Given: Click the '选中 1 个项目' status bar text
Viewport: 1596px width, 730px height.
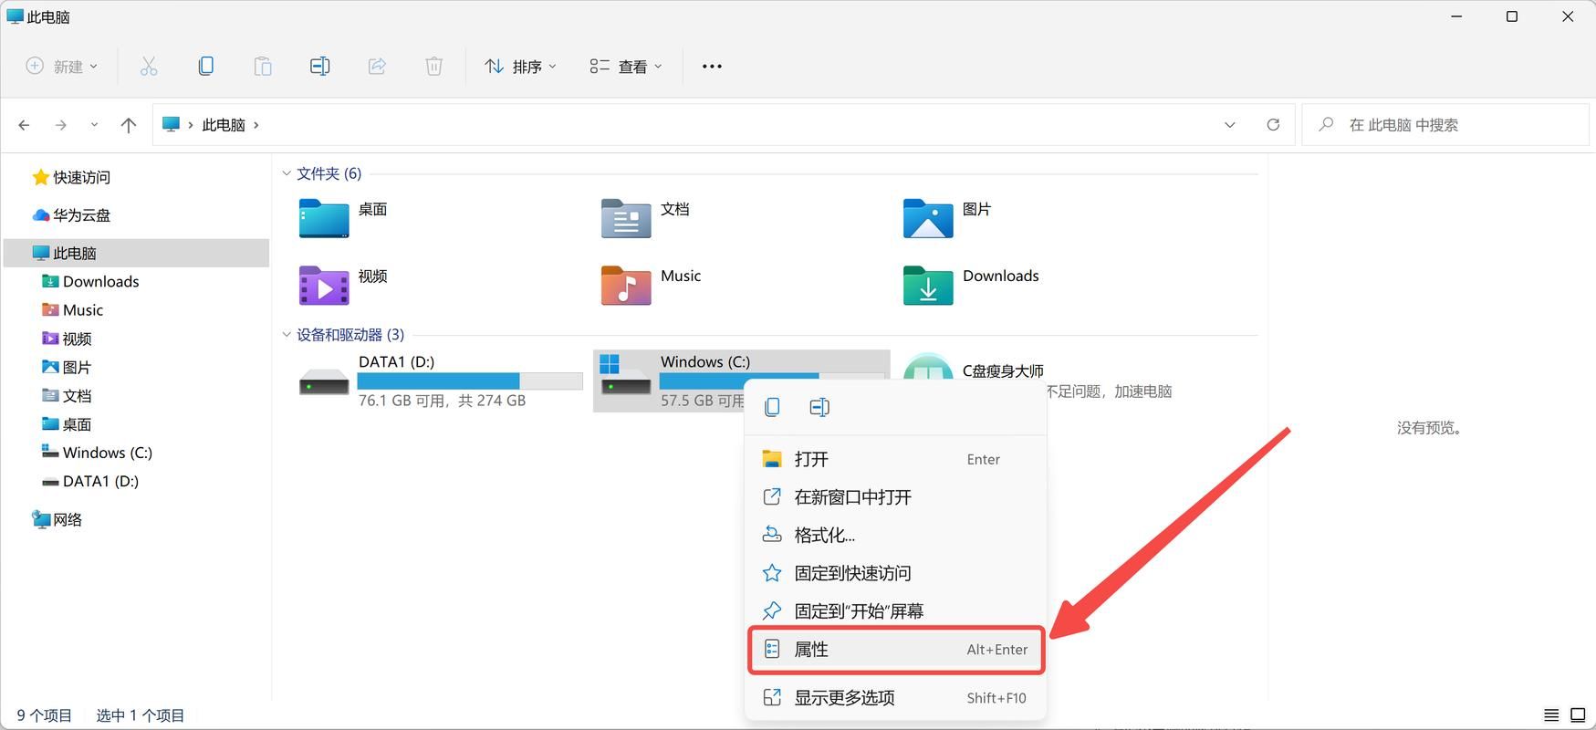Looking at the screenshot, I should click(x=141, y=715).
